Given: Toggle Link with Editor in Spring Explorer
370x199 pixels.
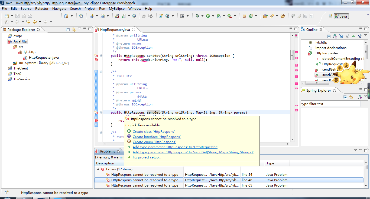Looking at the screenshot, I should (x=351, y=97).
